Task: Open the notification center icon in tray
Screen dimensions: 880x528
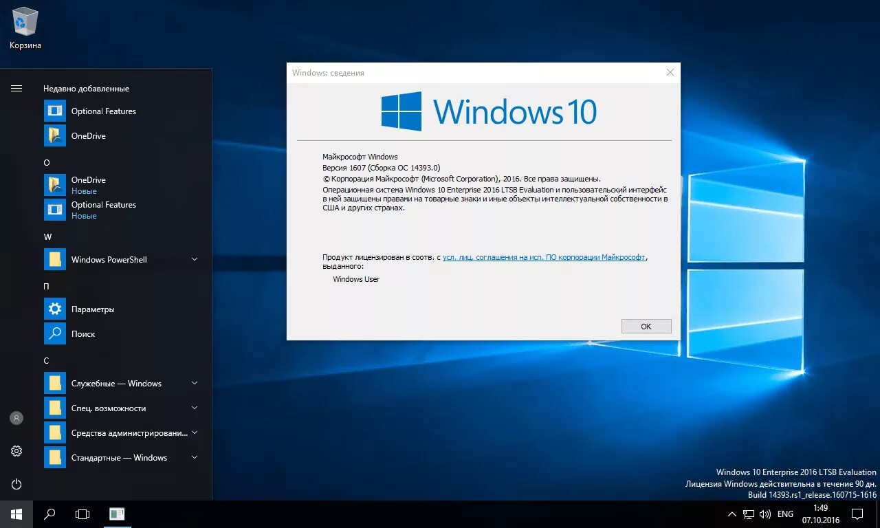Action: pyautogui.click(x=857, y=514)
